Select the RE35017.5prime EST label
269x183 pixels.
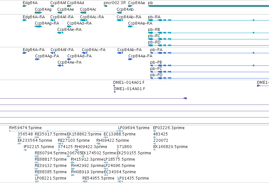(x=51, y=134)
